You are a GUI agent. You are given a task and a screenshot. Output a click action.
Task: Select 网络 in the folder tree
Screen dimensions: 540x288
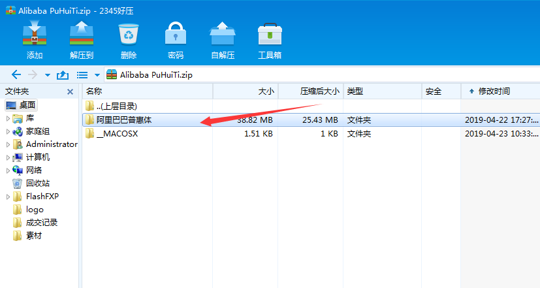pyautogui.click(x=27, y=170)
